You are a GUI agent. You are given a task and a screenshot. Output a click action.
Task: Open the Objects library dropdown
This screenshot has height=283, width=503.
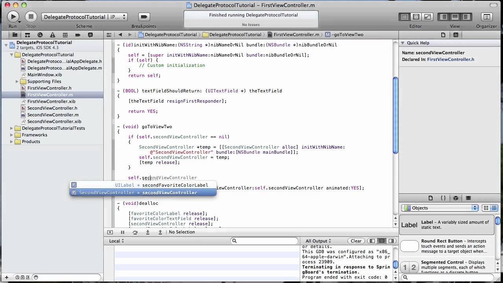[x=440, y=208]
